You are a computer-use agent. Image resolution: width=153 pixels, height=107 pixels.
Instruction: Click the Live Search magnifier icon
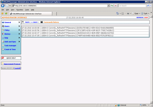coord(148,6)
